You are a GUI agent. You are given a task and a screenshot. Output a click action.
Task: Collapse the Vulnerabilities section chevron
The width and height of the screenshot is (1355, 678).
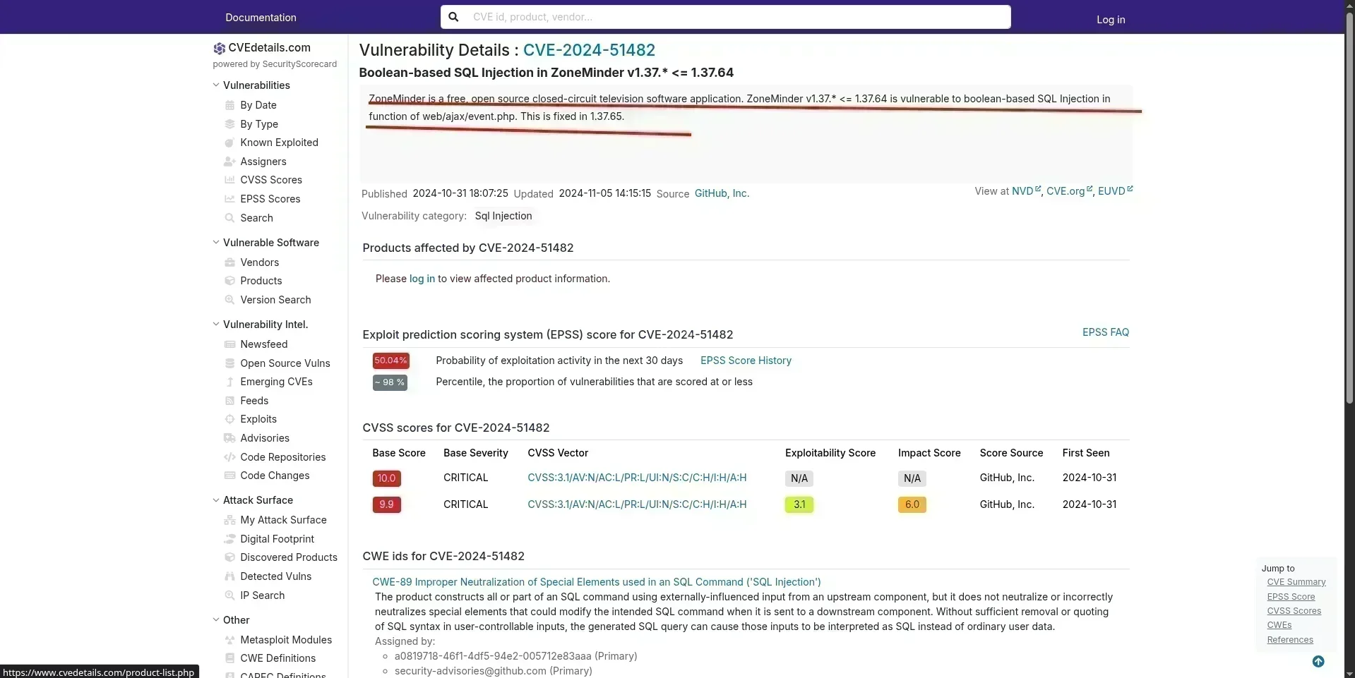216,85
